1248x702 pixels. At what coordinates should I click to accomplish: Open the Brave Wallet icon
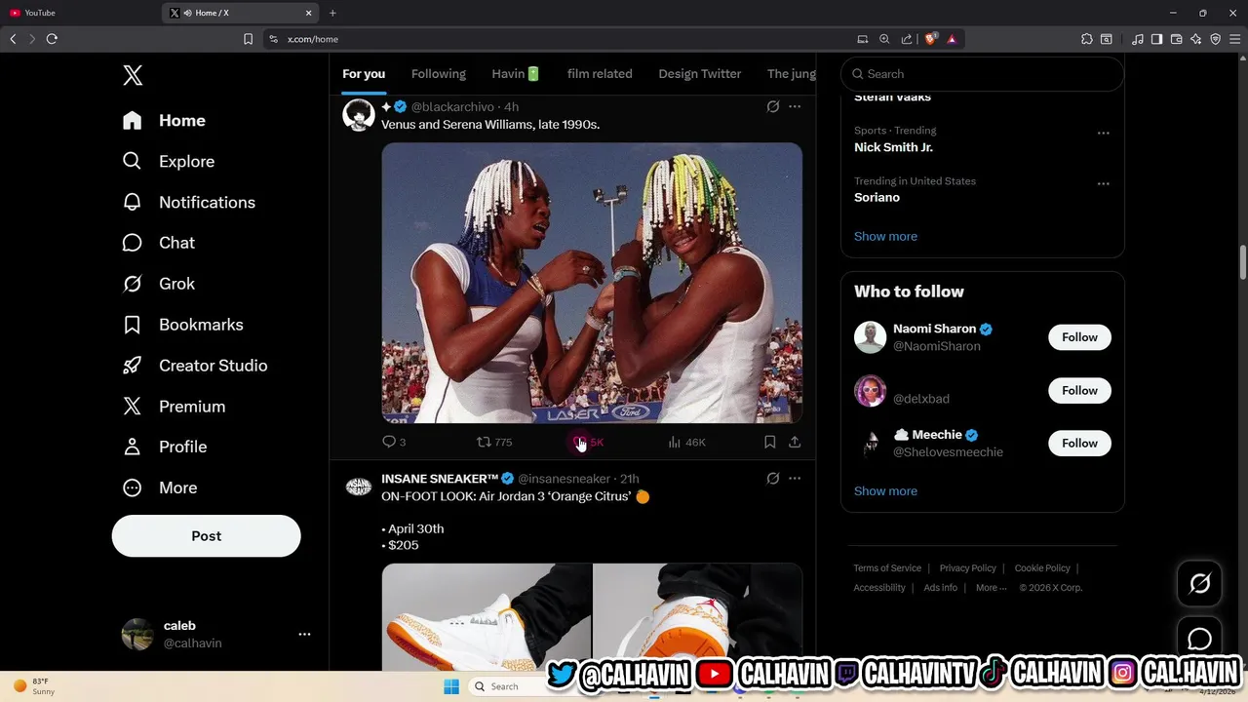1177,39
